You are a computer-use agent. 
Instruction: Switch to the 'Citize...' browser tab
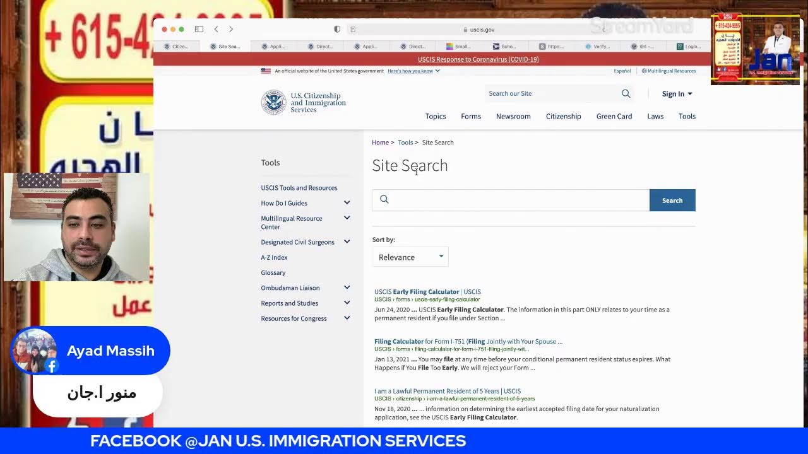176,46
